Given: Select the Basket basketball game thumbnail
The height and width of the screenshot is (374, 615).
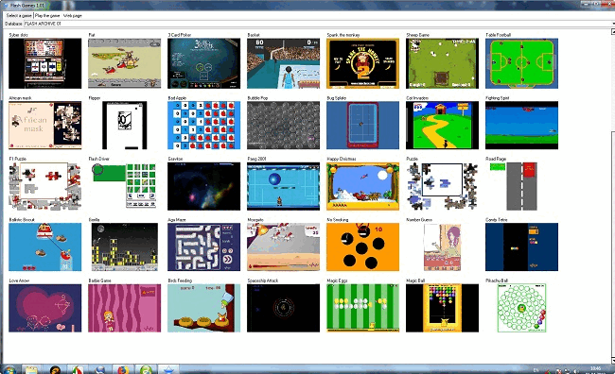Looking at the screenshot, I should tap(283, 63).
